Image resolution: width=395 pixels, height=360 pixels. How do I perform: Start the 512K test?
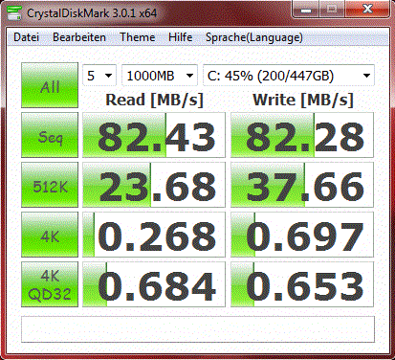point(50,185)
